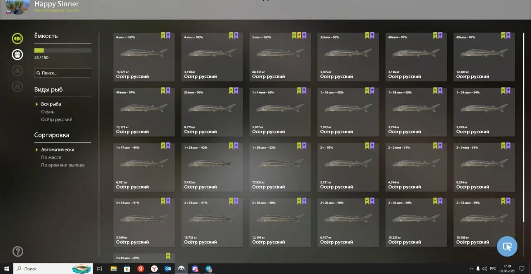531x274 pixels.
Task: Click the green check bookmark on 15,728 кг card
Action: click(x=231, y=201)
